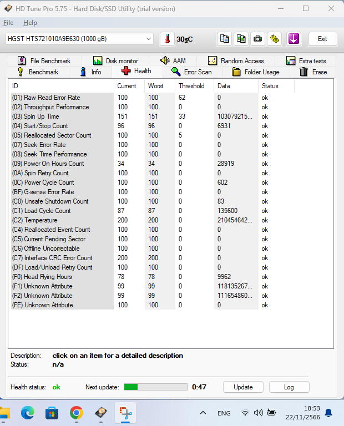The width and height of the screenshot is (344, 426).
Task: Click the Update button
Action: [x=243, y=387]
